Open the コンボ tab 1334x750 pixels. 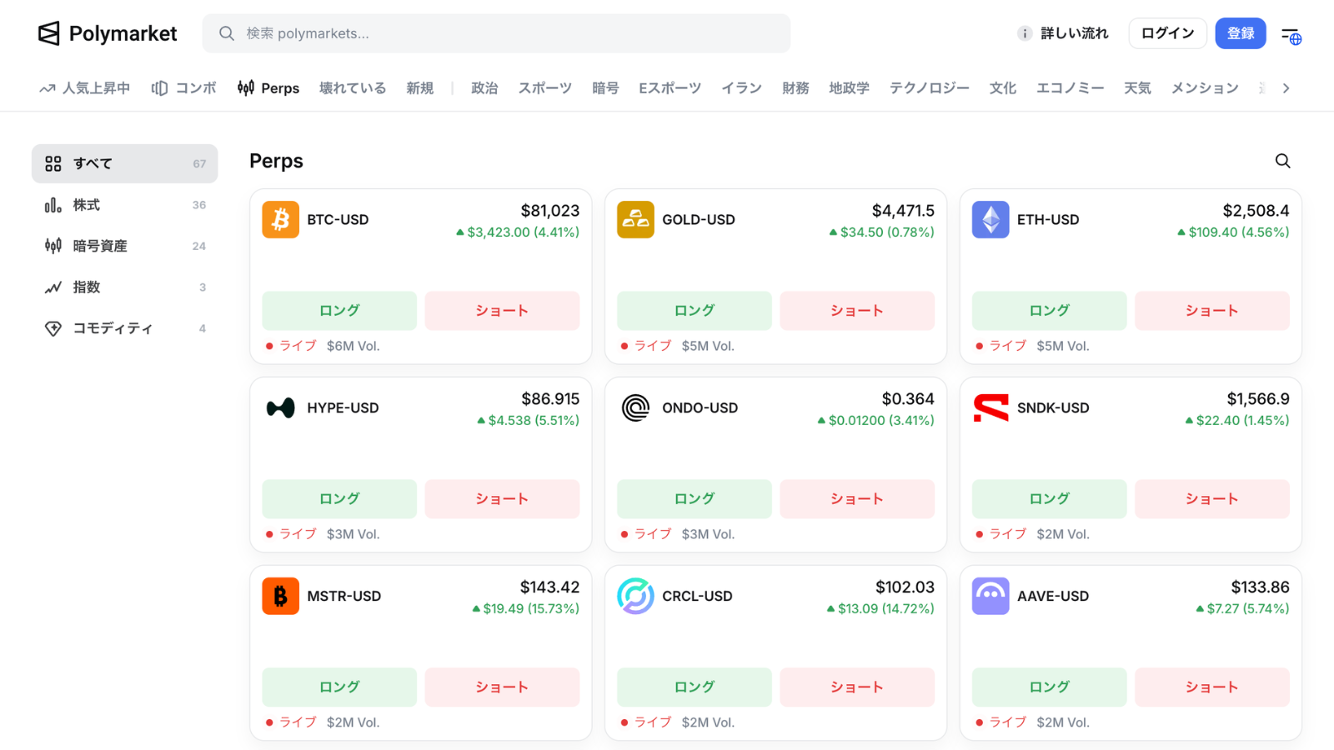183,88
